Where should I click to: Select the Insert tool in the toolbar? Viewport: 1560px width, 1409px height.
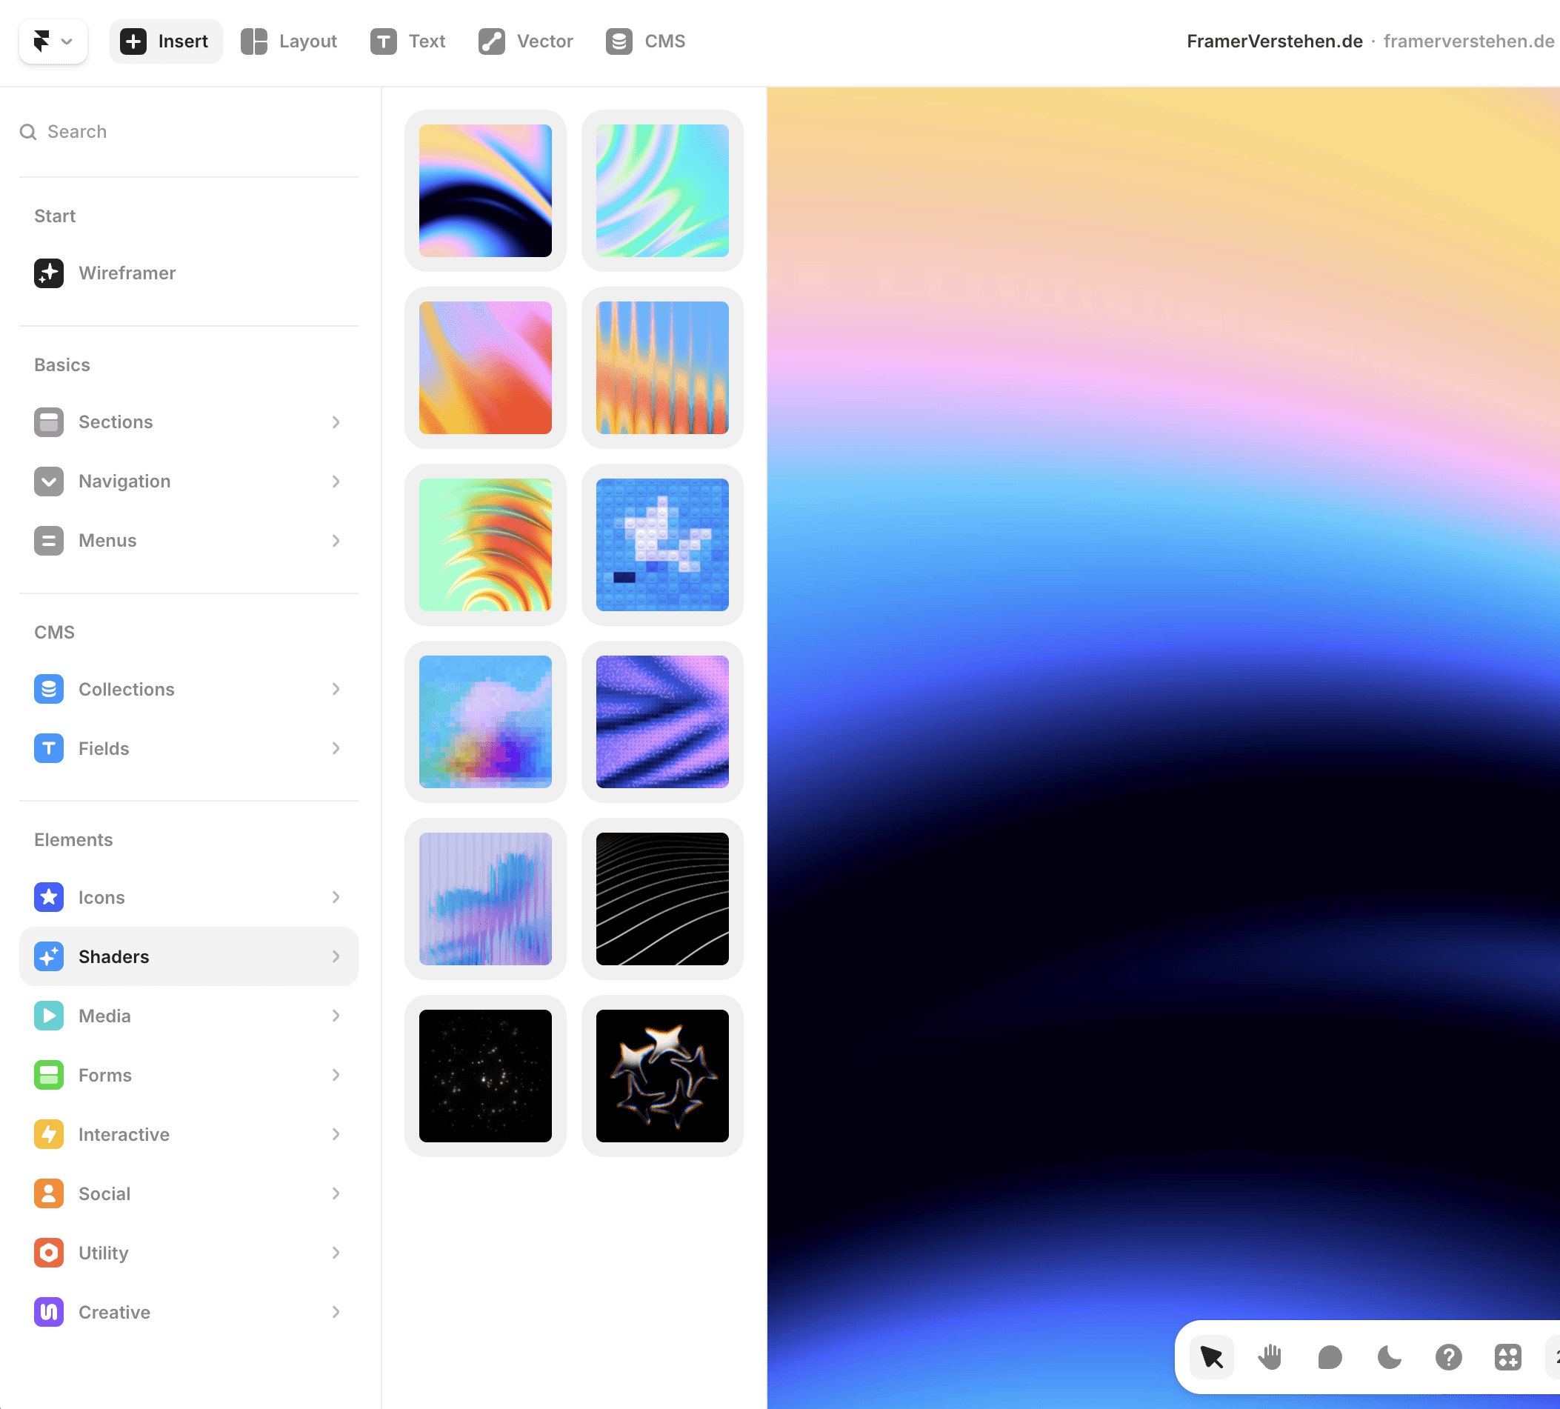tap(166, 41)
